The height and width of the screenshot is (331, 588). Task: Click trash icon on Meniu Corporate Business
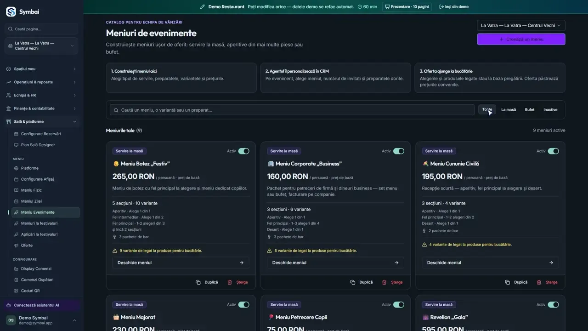pyautogui.click(x=384, y=282)
